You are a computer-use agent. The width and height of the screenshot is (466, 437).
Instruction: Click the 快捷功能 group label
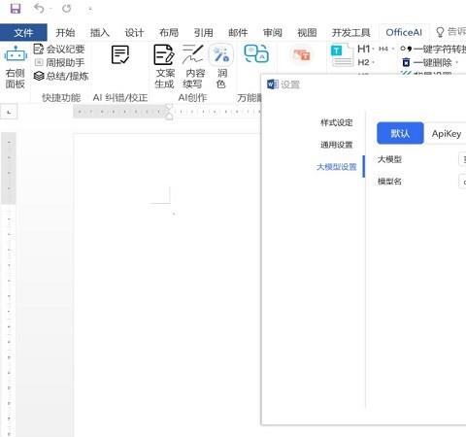[61, 97]
